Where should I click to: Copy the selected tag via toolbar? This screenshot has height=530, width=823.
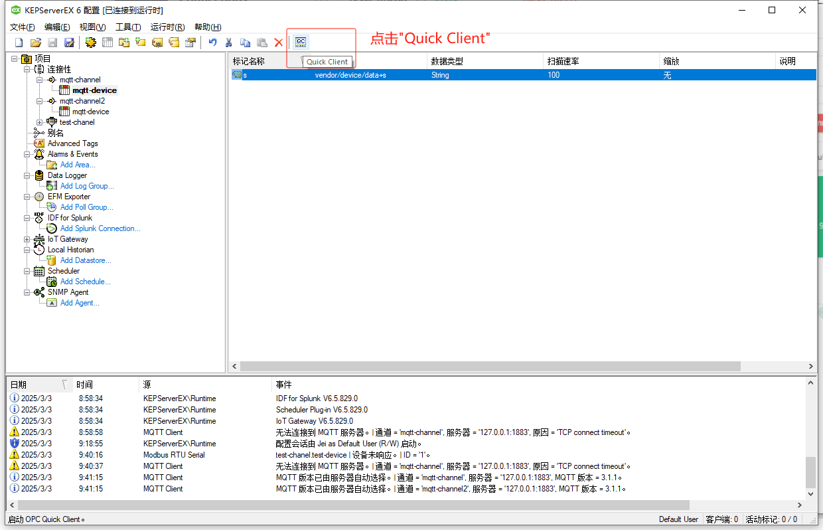click(x=245, y=43)
